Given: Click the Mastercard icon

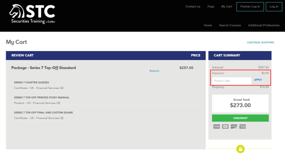Looking at the screenshot, I should coord(225,126).
